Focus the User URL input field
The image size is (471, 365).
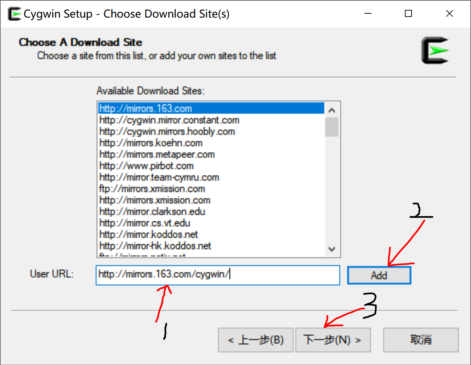[x=218, y=275]
